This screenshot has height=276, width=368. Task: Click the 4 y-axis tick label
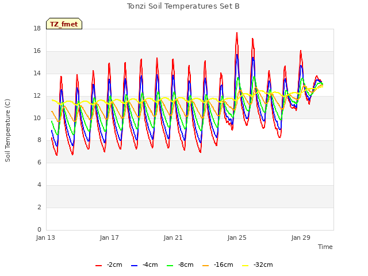pos(39,185)
